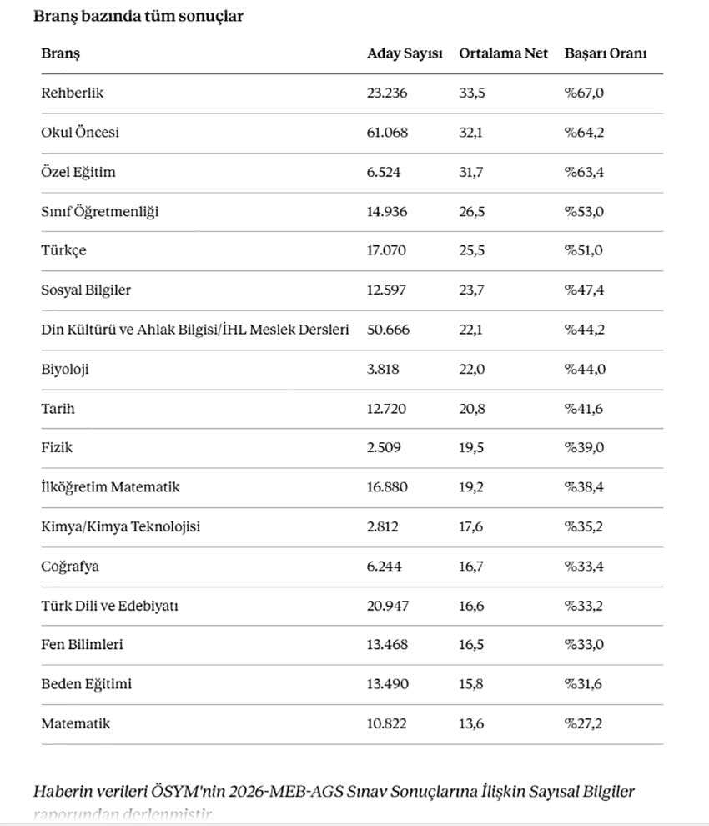Click Türk Dili ve Edebiyatı row label
709x826 pixels.
109,606
